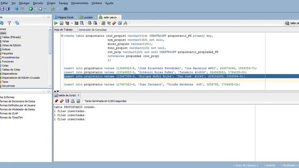Click the Autotrace icon in the worksheet toolbar
The height and width of the screenshot is (168, 299).
tap(76, 23)
